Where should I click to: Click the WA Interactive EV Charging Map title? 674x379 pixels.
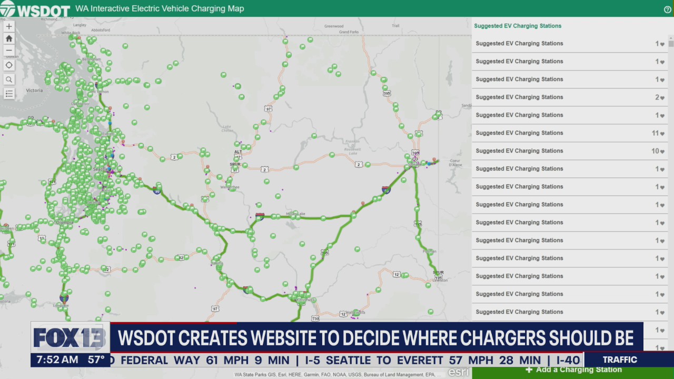pos(160,9)
